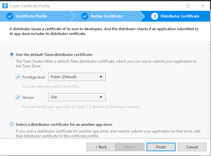Select Use the default Tizen distributor certificate
Viewport: 211px width, 156px height.
pos(12,54)
